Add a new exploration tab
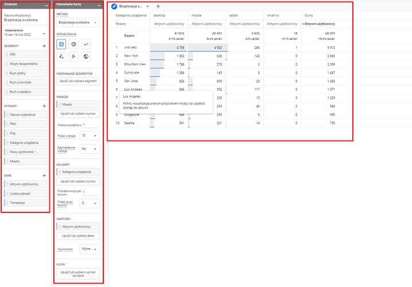Image resolution: width=412 pixels, height=287 pixels. coord(158,6)
